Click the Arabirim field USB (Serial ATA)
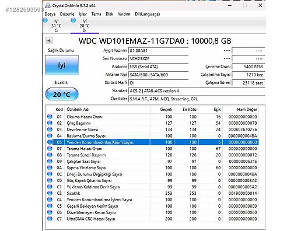308x231 pixels. click(158, 66)
